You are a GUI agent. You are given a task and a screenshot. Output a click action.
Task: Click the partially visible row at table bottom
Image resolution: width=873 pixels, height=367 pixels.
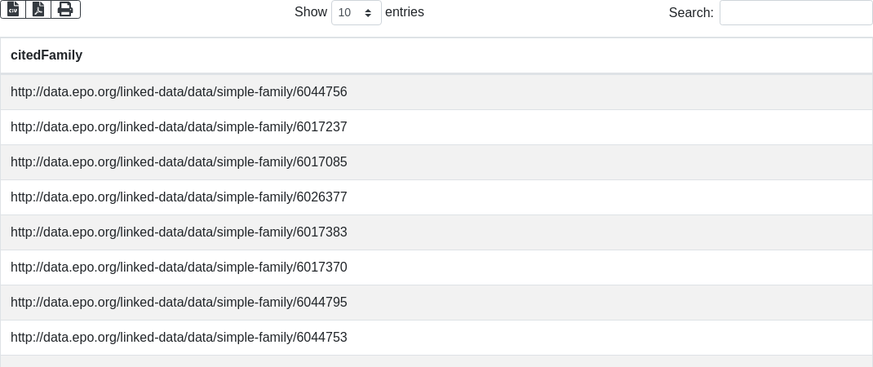click(436, 361)
